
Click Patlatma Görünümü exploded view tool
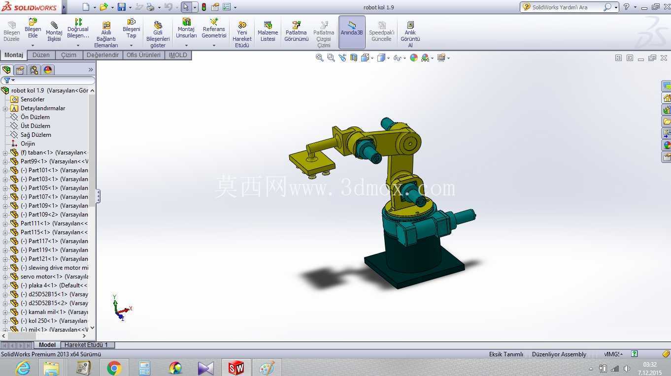pos(296,32)
